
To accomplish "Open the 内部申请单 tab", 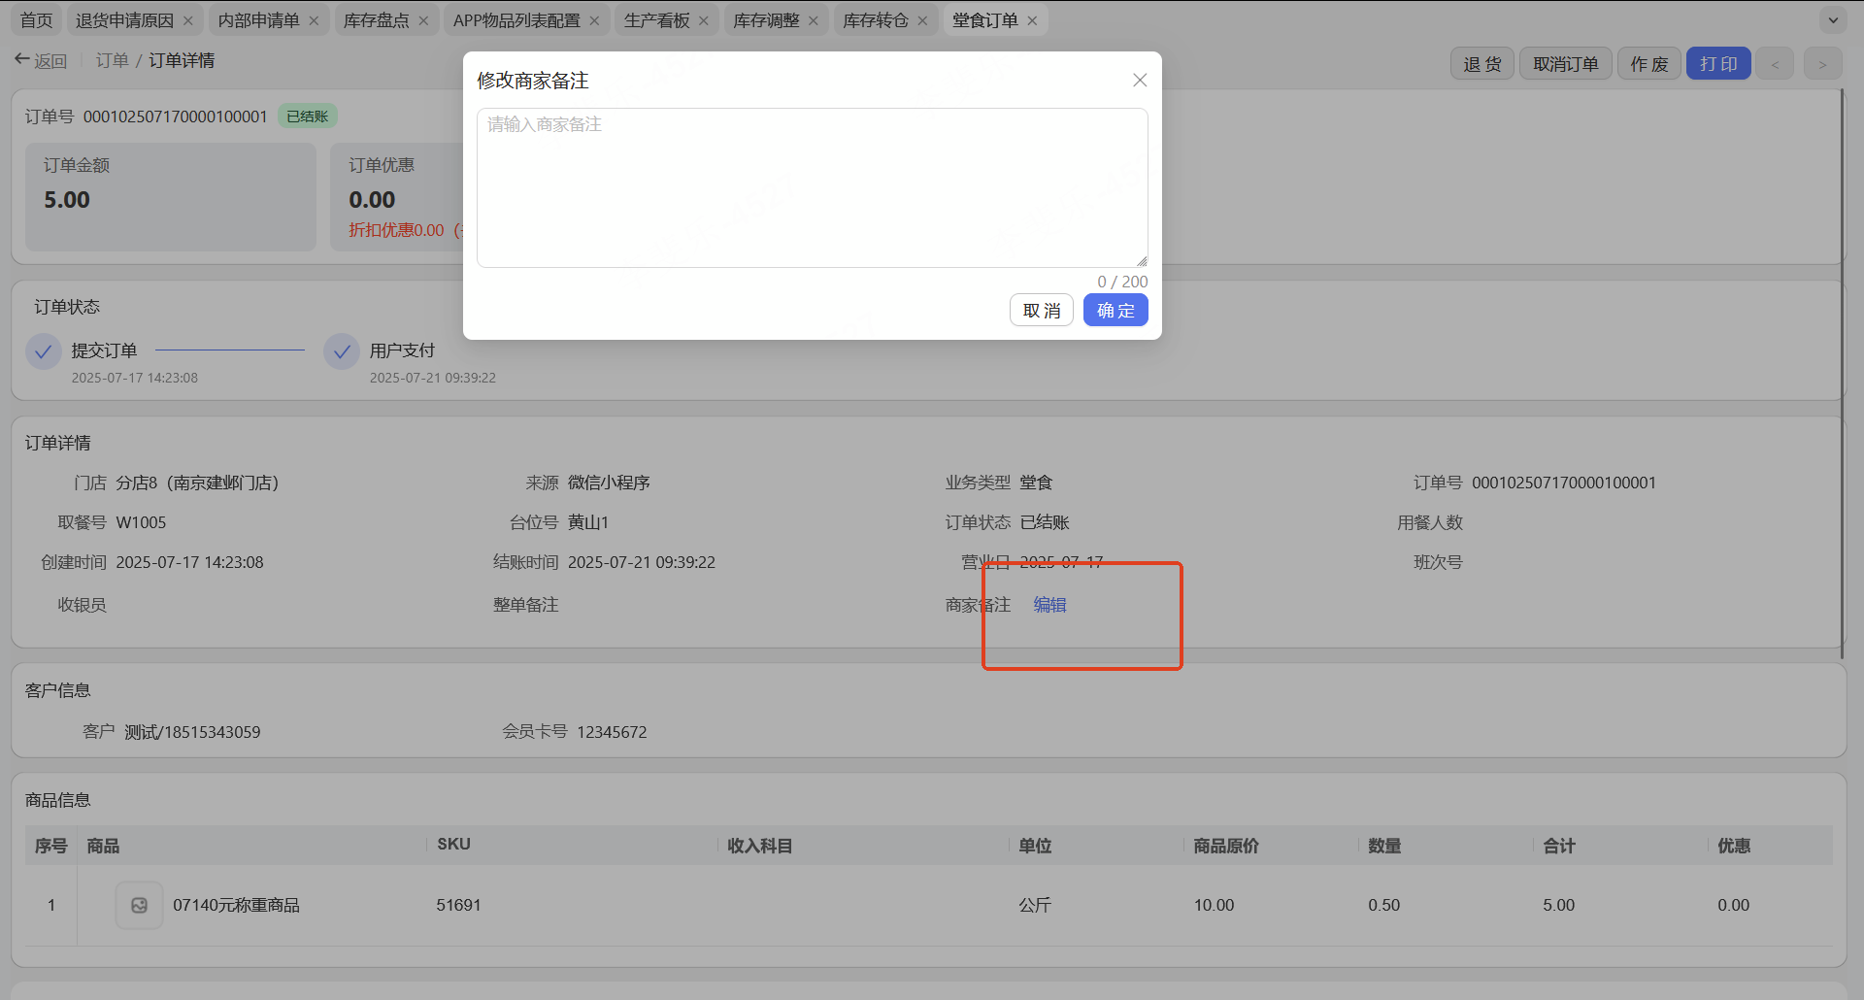I will (258, 20).
